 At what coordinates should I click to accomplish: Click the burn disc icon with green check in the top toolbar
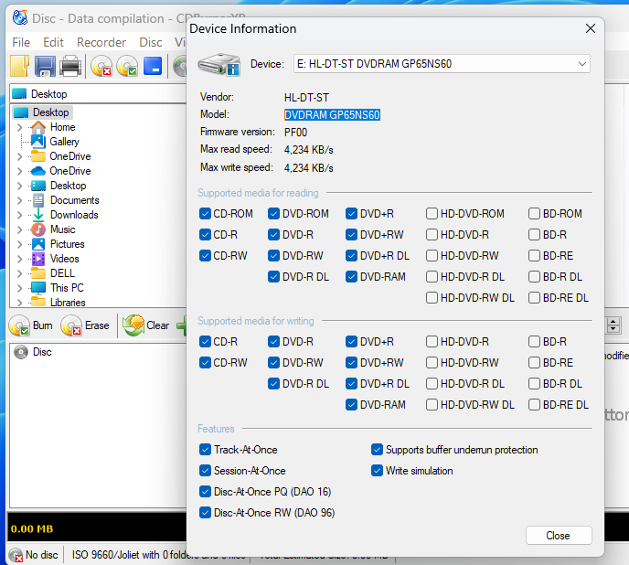click(127, 66)
